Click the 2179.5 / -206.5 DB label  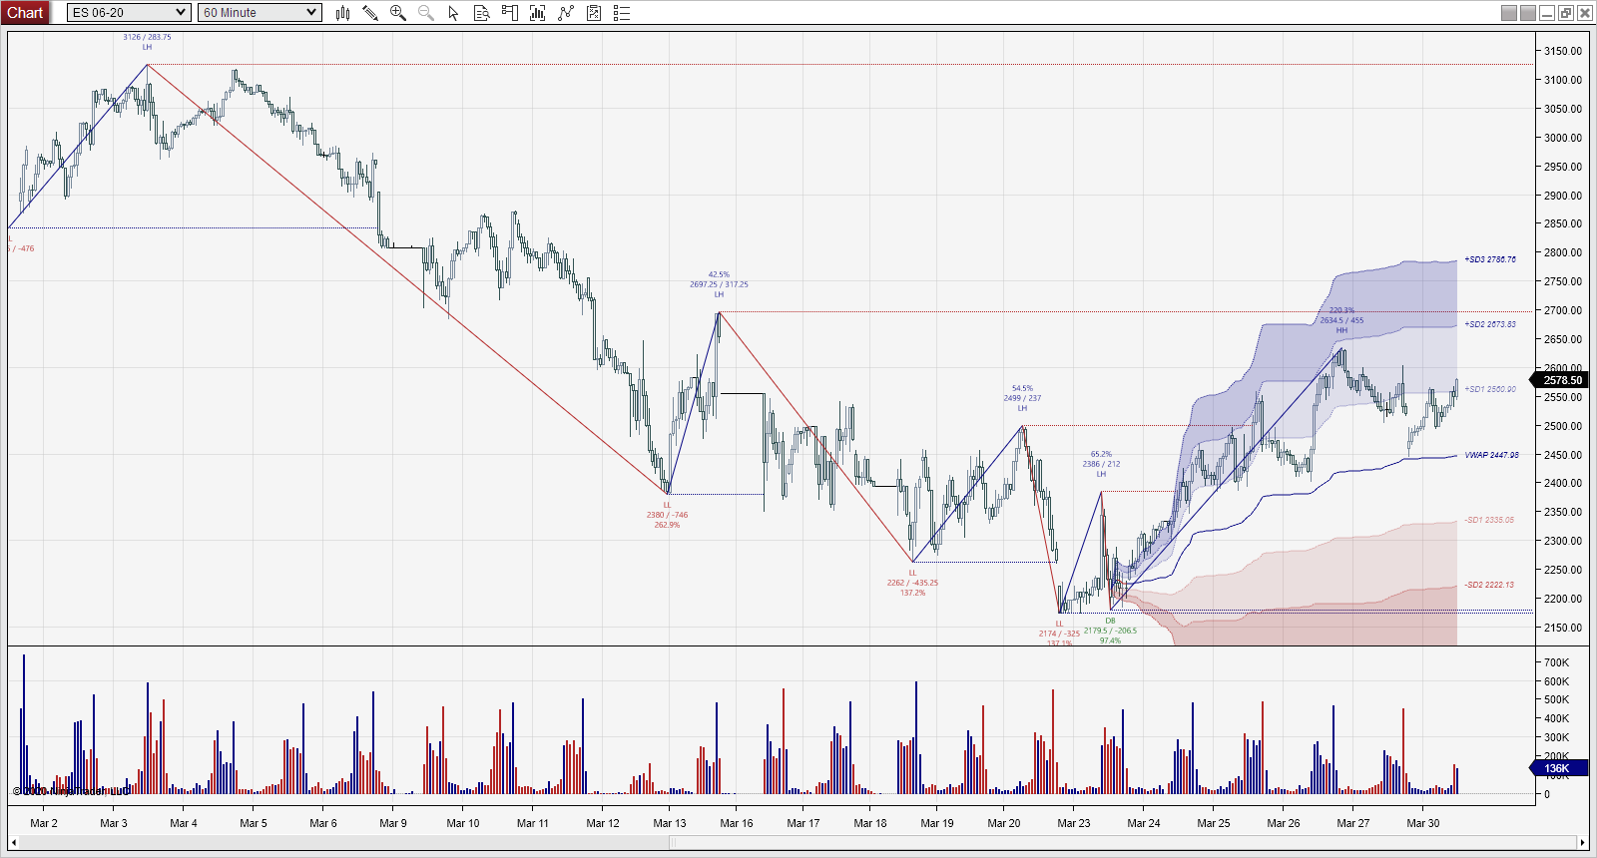tap(1110, 631)
